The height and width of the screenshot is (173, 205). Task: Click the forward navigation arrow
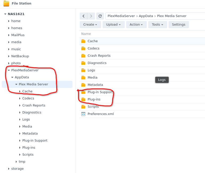tap(91, 16)
